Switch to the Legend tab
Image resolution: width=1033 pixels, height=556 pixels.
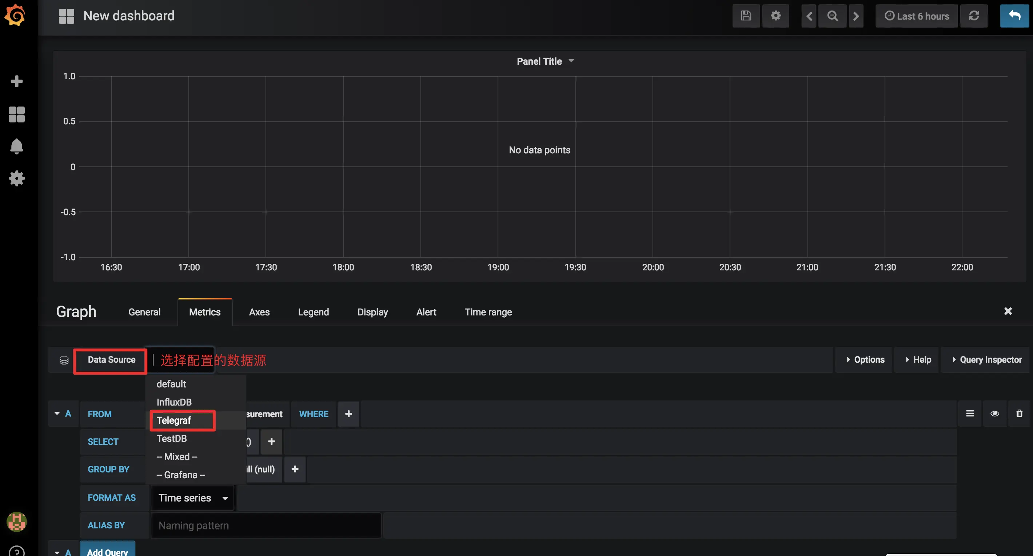coord(313,312)
